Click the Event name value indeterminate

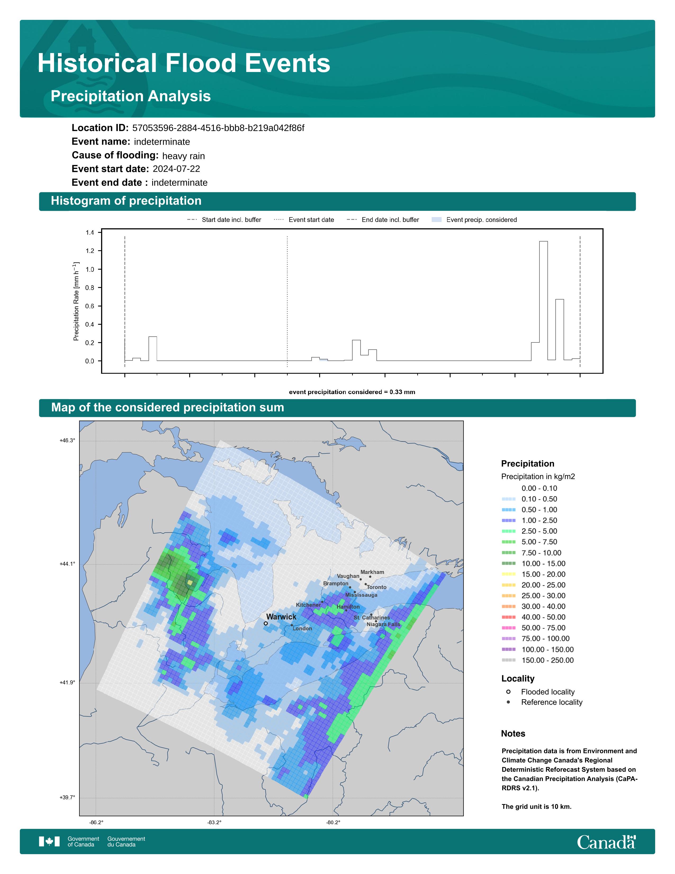click(162, 142)
